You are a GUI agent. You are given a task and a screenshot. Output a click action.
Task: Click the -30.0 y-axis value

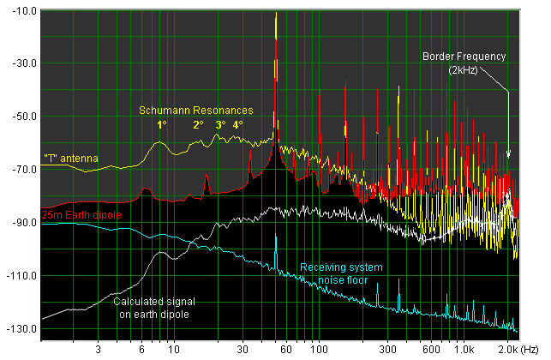pos(24,63)
